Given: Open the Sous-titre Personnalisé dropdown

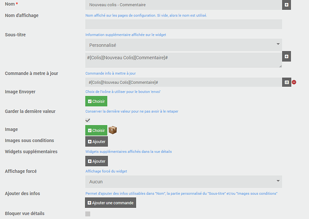Looking at the screenshot, I should (184, 45).
